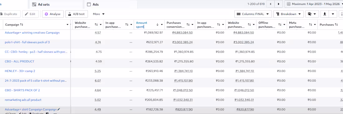The width and height of the screenshot is (343, 114).
Task: Open Website purchases conversion value column menu
Action: [x=254, y=25]
